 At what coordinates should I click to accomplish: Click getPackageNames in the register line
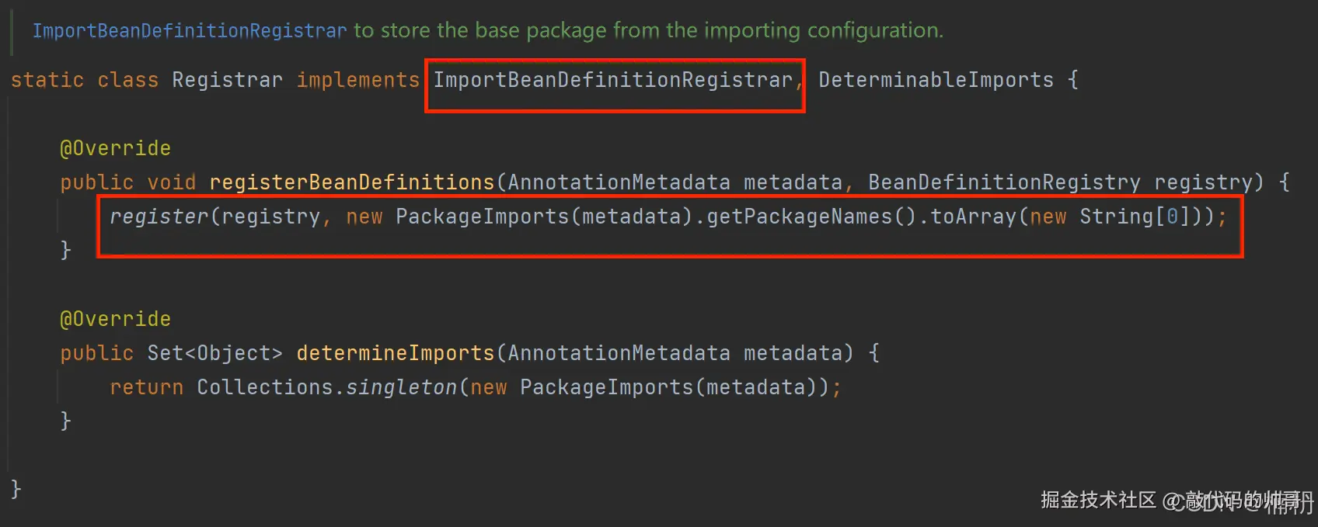799,217
